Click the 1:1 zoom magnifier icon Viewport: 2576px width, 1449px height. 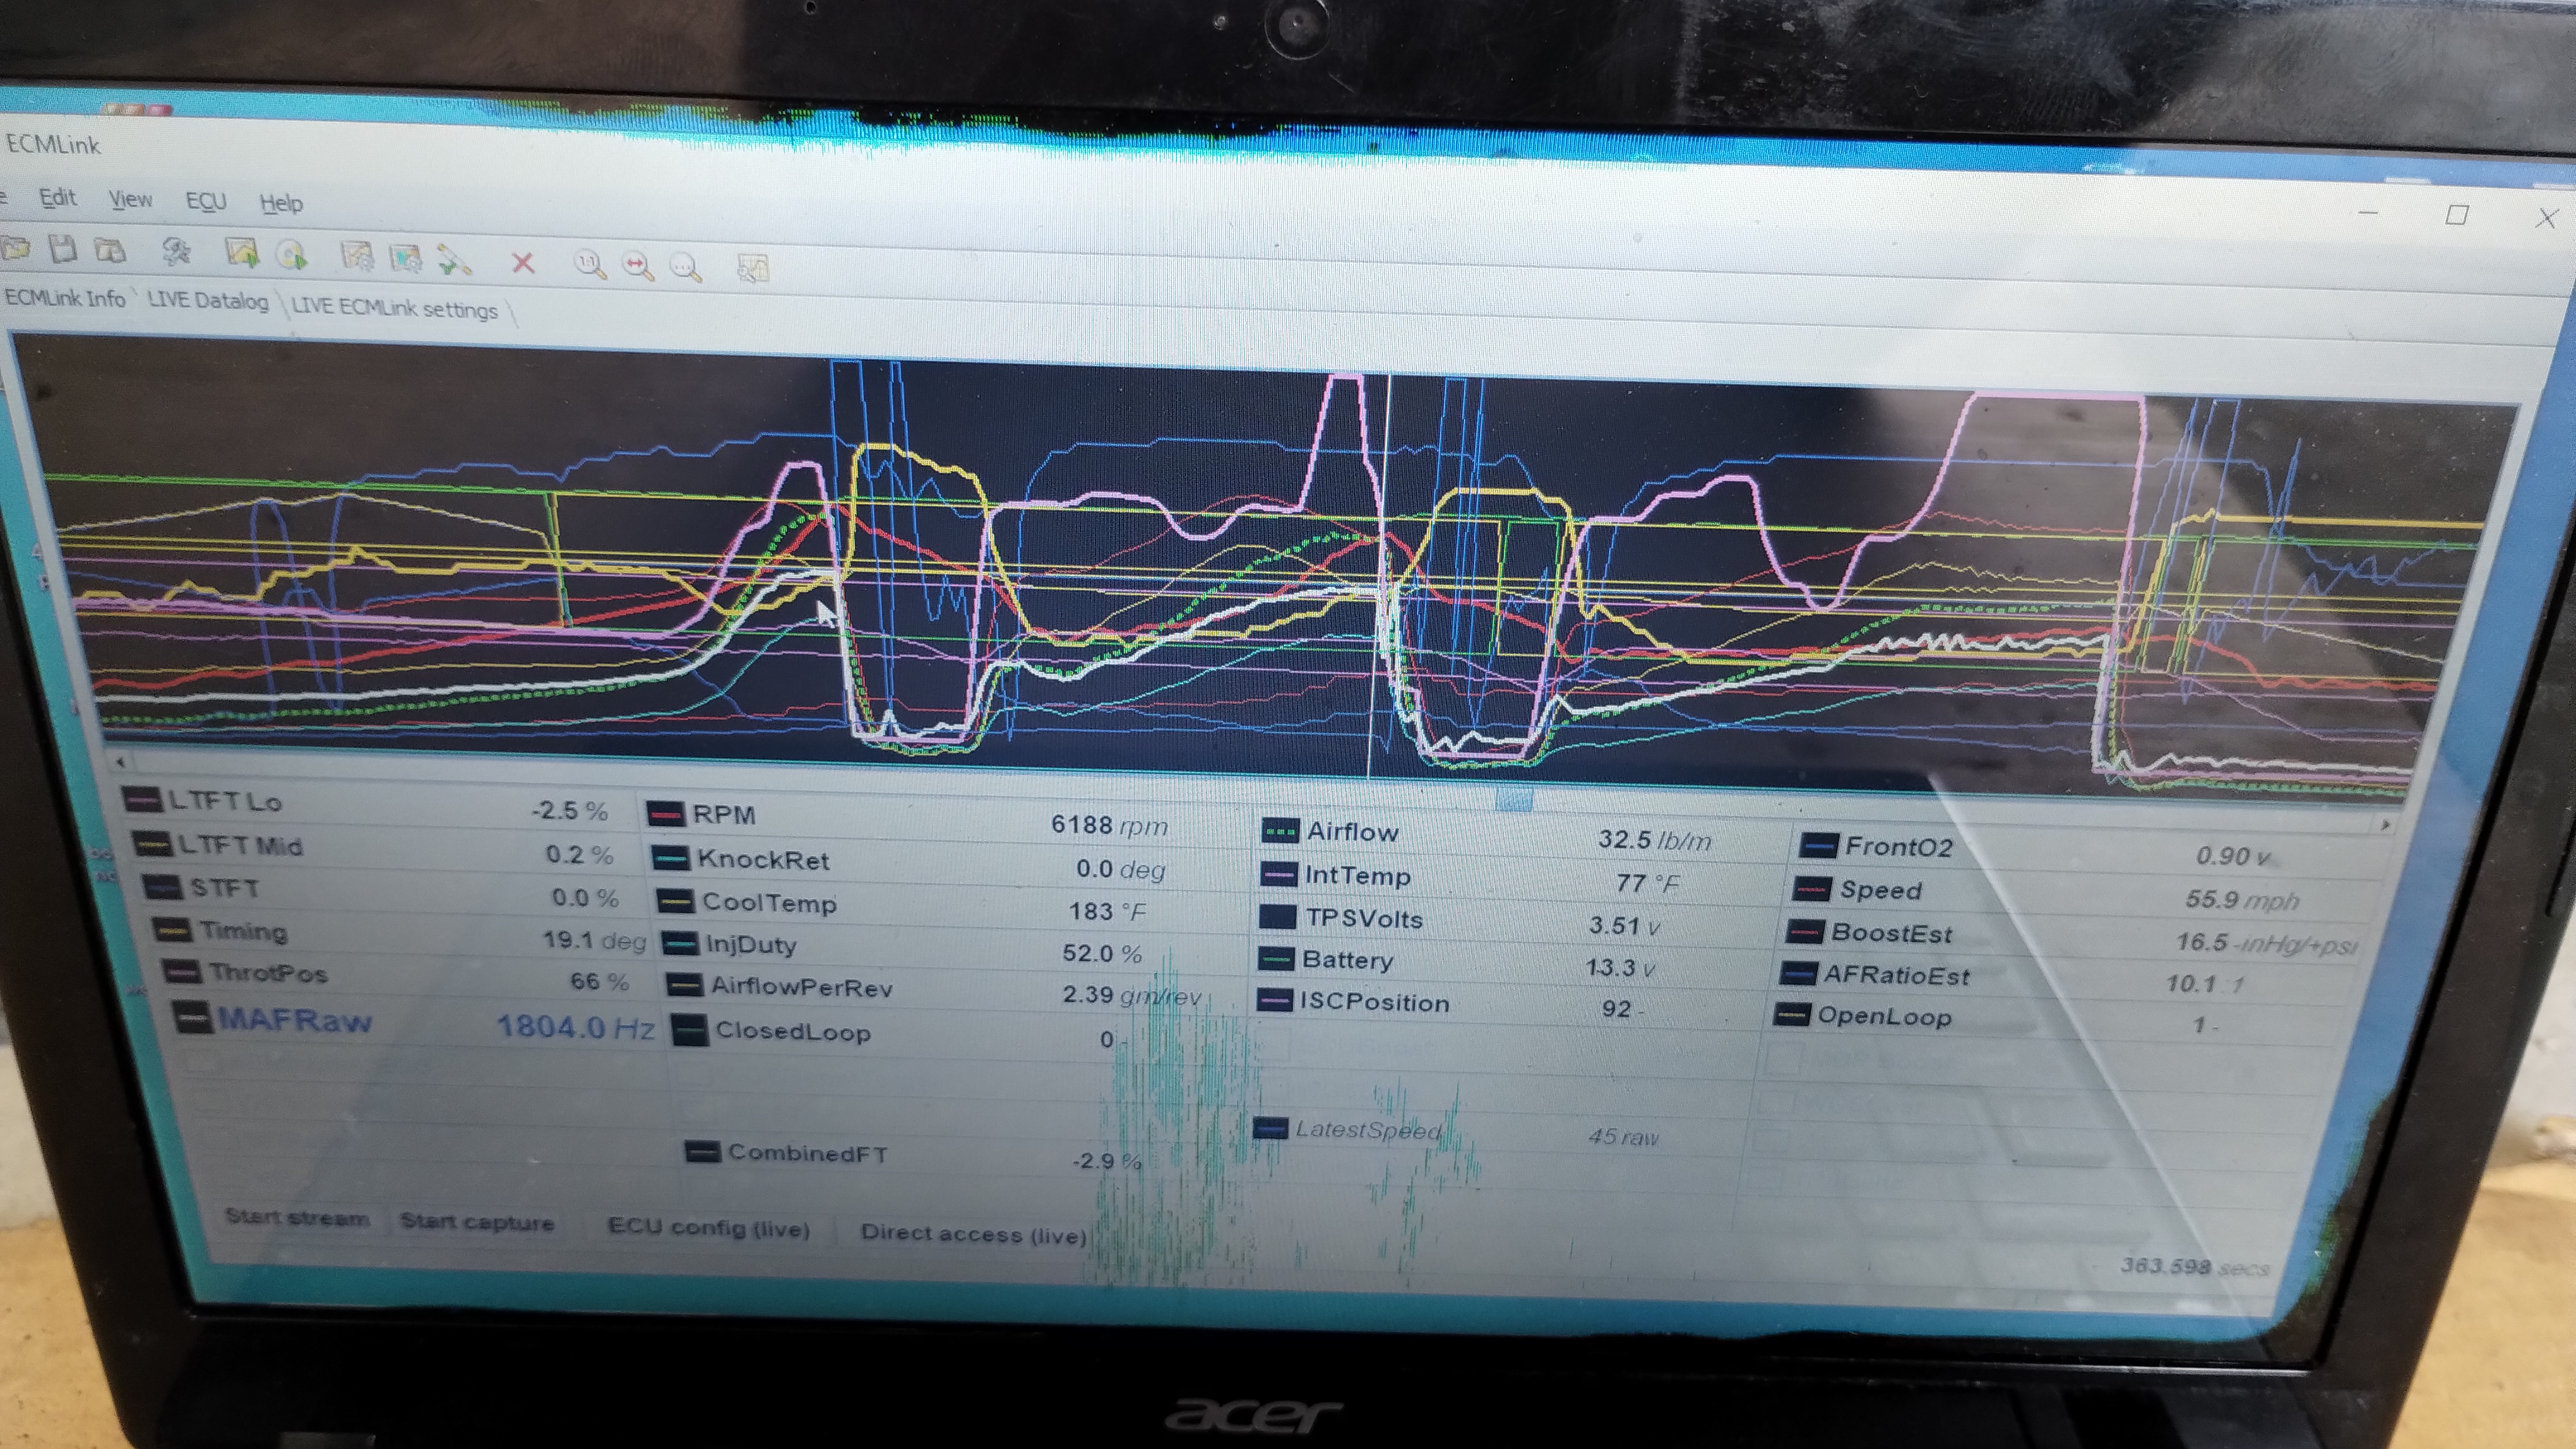589,264
